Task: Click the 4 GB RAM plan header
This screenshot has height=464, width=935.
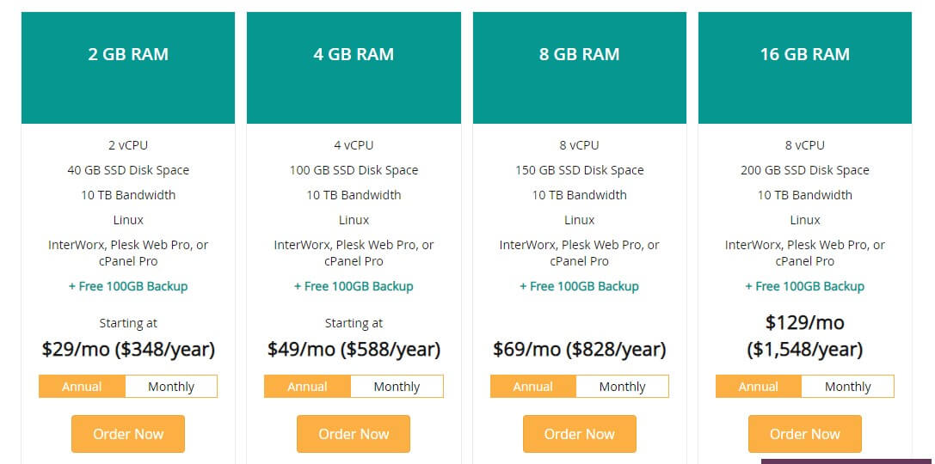Action: (x=354, y=67)
